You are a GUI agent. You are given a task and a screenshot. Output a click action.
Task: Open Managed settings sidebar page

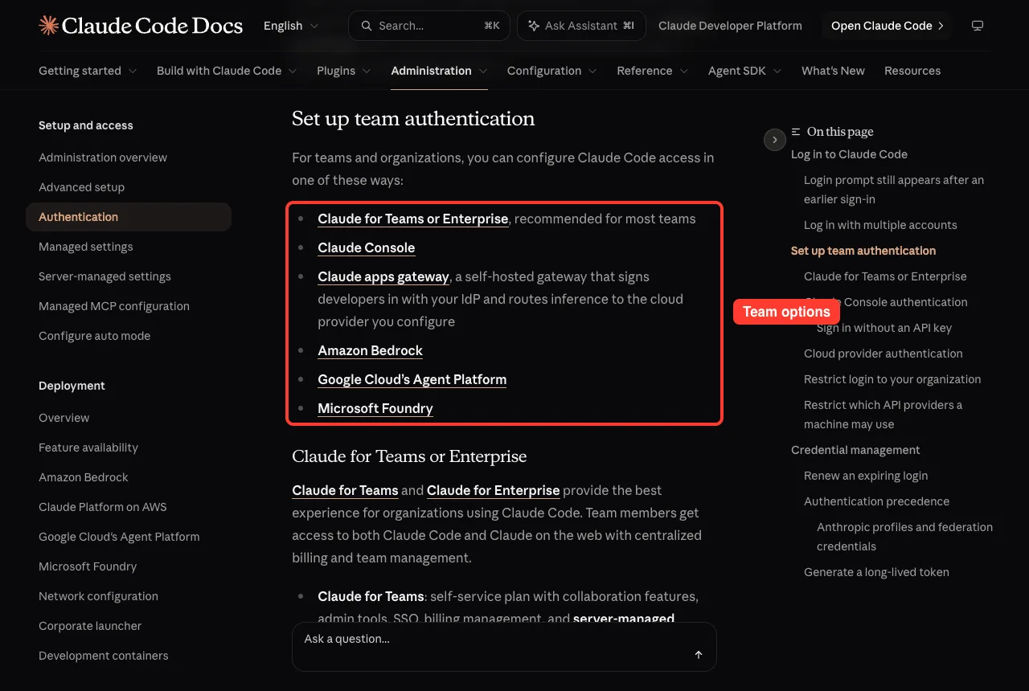[86, 247]
